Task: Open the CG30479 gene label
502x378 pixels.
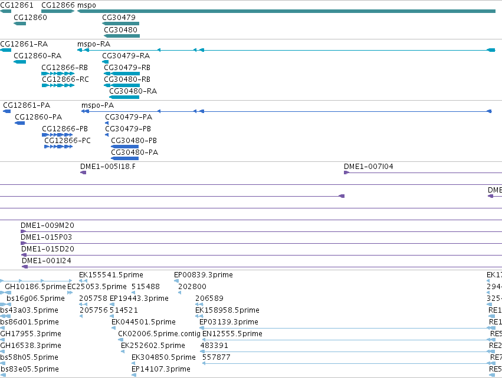Action: point(119,17)
